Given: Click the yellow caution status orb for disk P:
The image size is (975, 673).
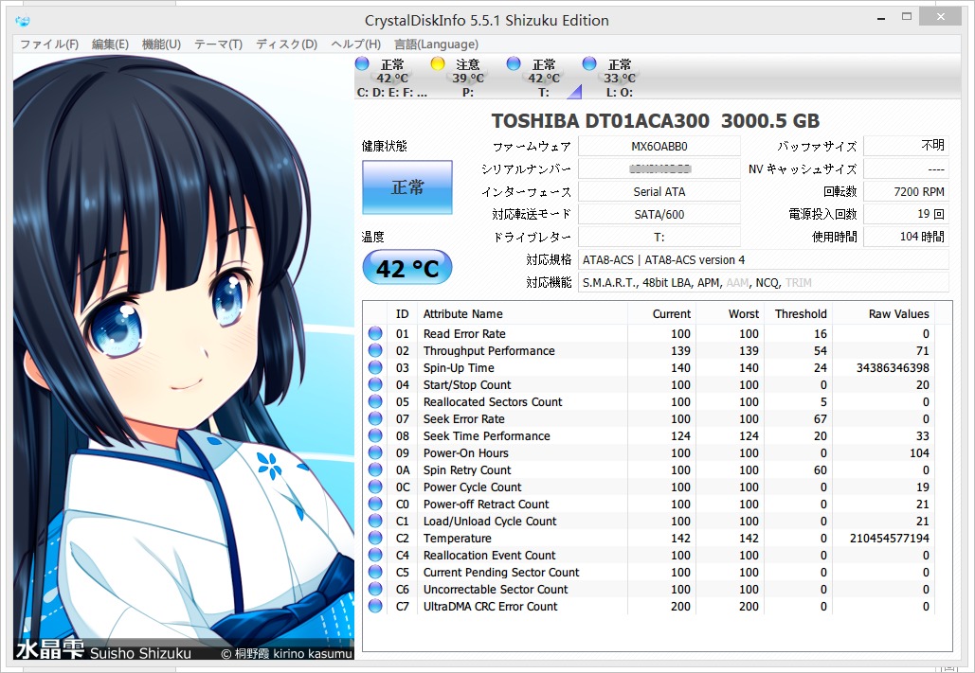Looking at the screenshot, I should (438, 63).
